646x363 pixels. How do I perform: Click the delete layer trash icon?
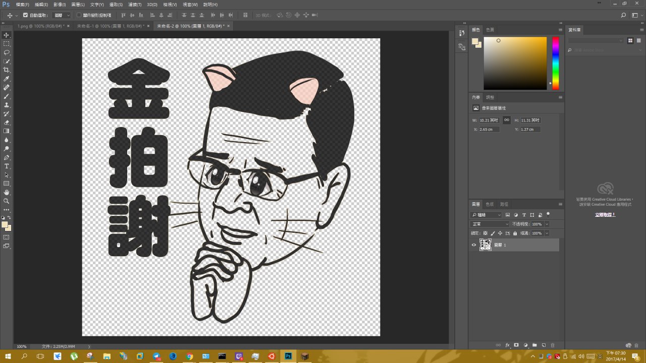[553, 345]
